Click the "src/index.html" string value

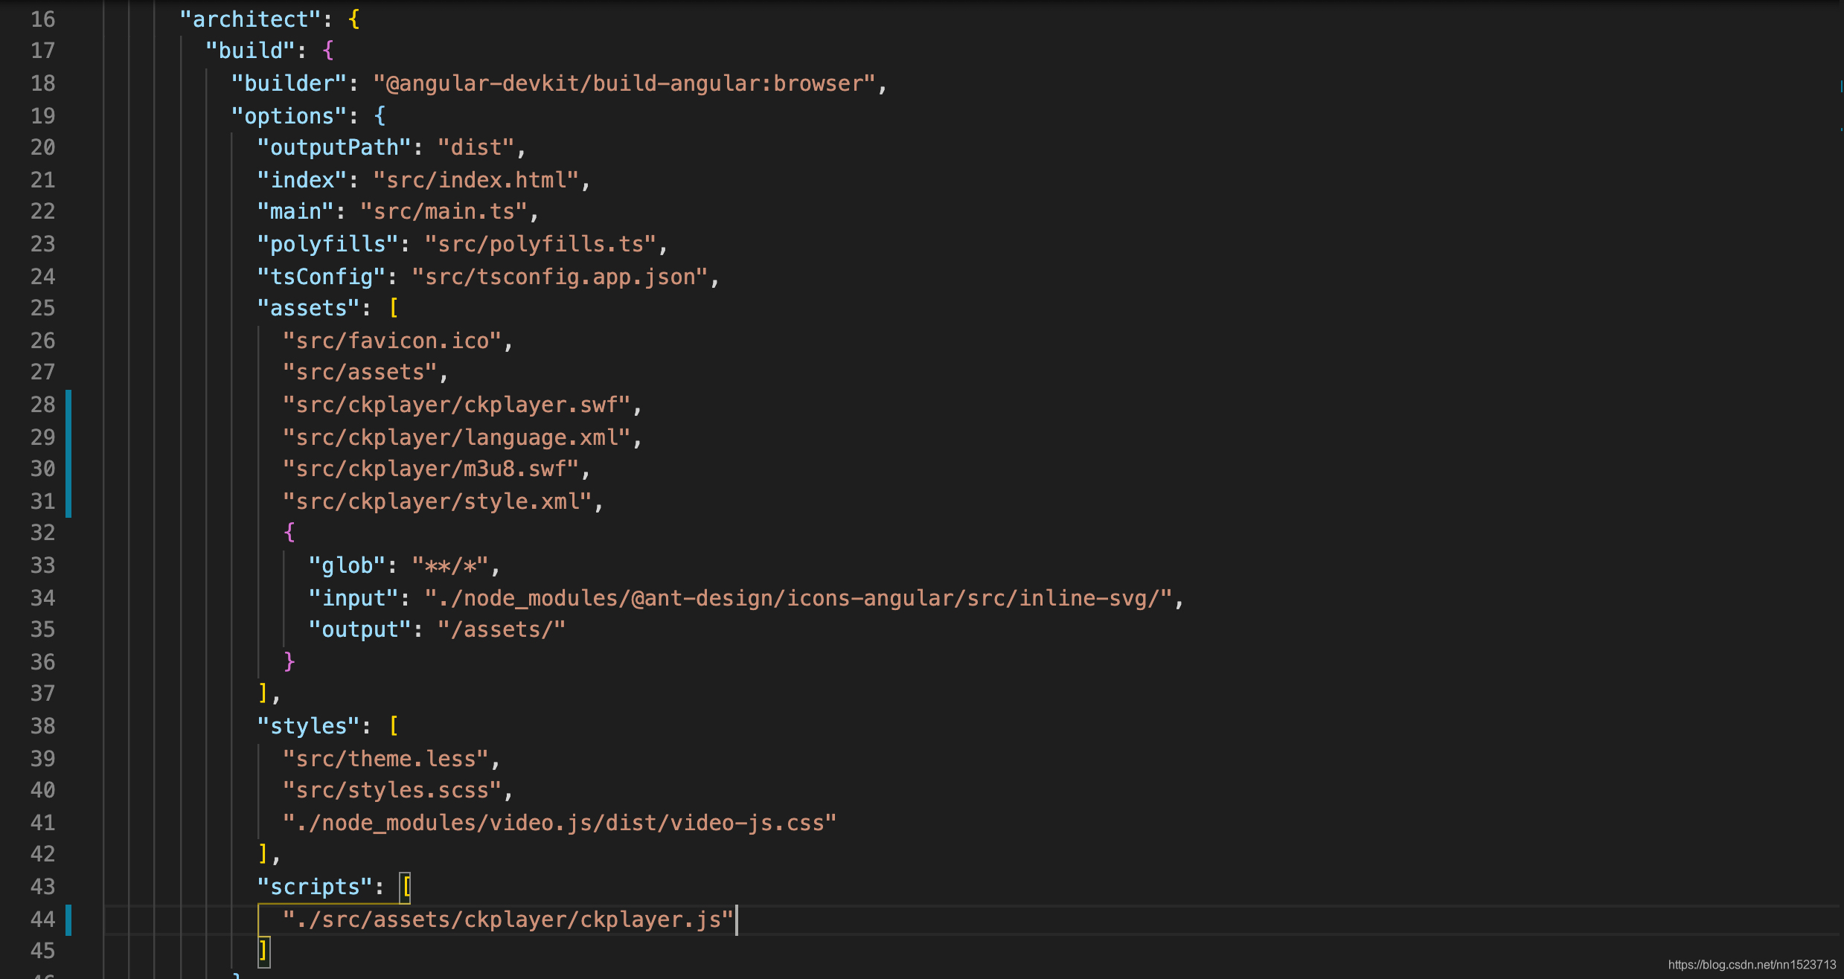point(476,180)
